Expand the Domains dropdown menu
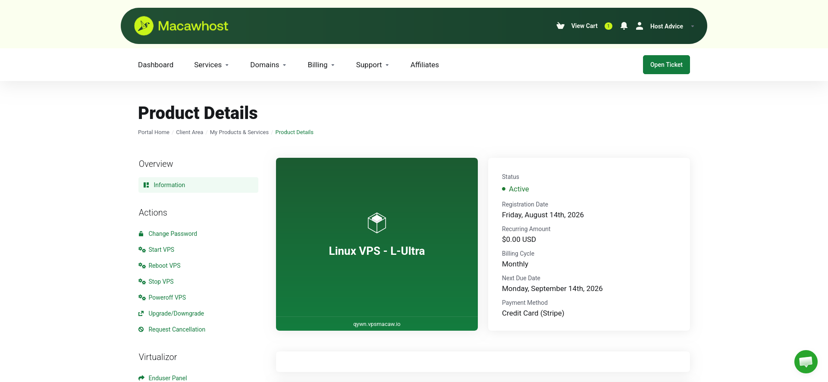The image size is (828, 382). point(268,65)
